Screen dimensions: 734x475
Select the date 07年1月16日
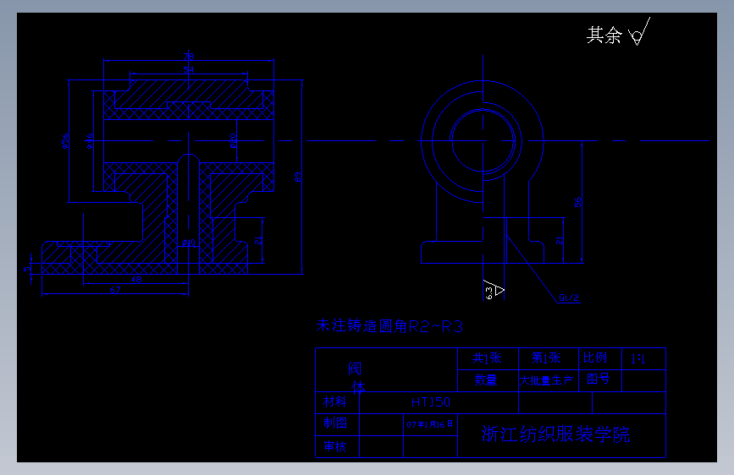click(430, 424)
